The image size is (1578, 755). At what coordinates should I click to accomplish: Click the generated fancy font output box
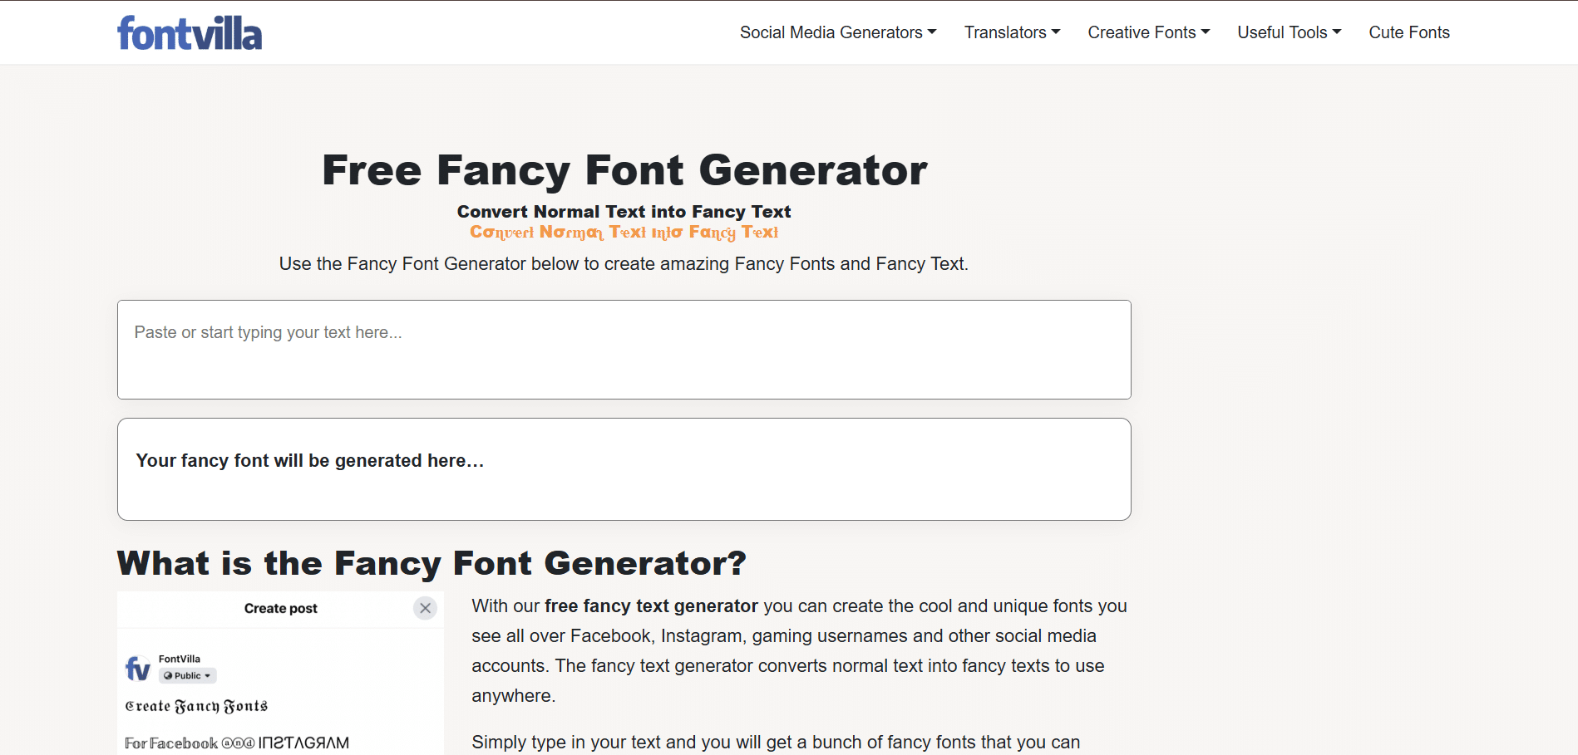(x=624, y=469)
